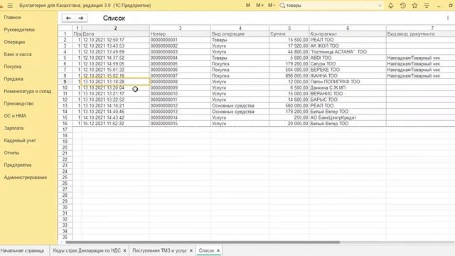
Task: Select the Сумма header cell
Action: click(x=289, y=34)
